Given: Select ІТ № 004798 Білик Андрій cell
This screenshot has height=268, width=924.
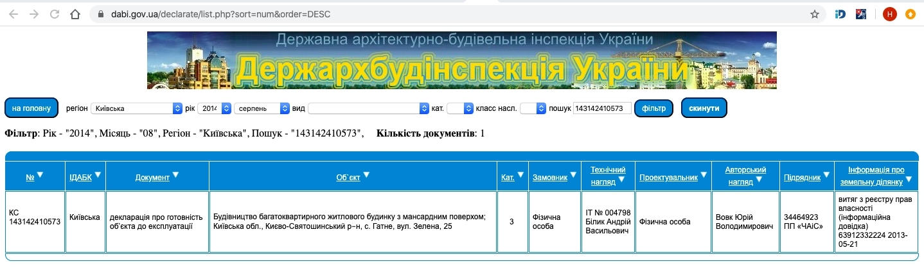Looking at the screenshot, I should [x=609, y=222].
